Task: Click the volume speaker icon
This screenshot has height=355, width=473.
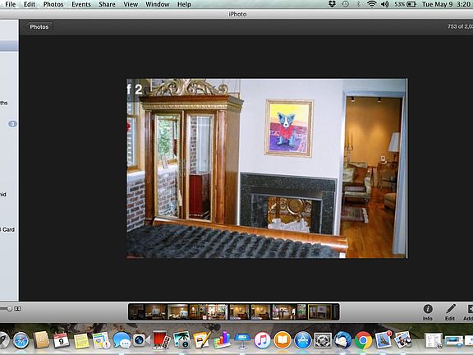Action: coord(385,4)
